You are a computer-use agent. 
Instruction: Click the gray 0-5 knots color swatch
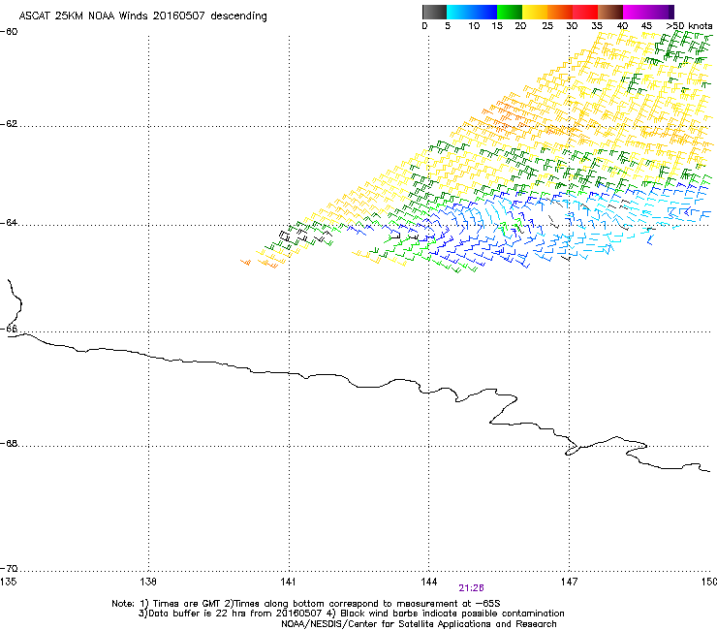434,12
